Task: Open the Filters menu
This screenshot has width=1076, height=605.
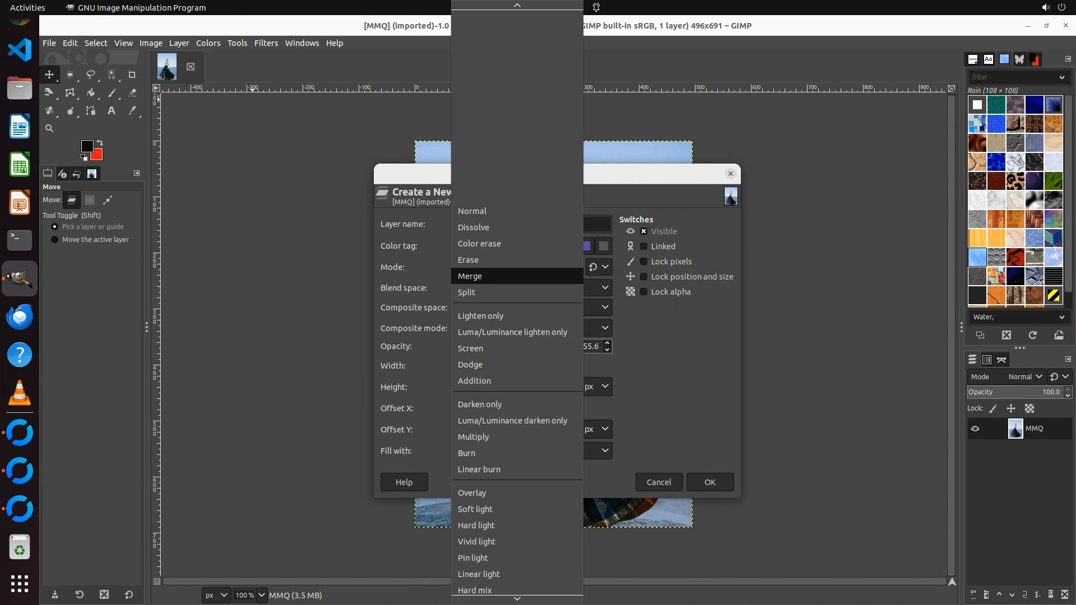Action: tap(266, 43)
